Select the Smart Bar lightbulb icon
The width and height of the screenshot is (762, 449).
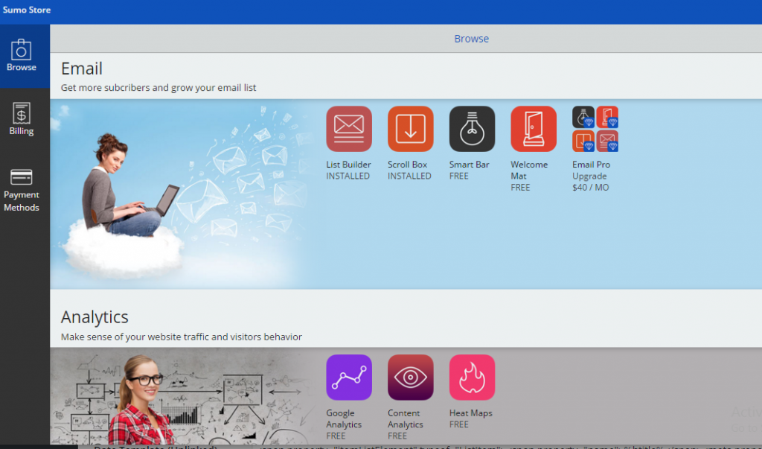(x=472, y=129)
